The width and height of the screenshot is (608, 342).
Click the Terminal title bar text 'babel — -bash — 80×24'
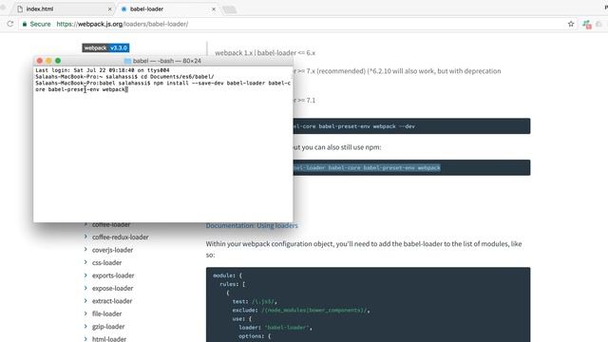[167, 61]
